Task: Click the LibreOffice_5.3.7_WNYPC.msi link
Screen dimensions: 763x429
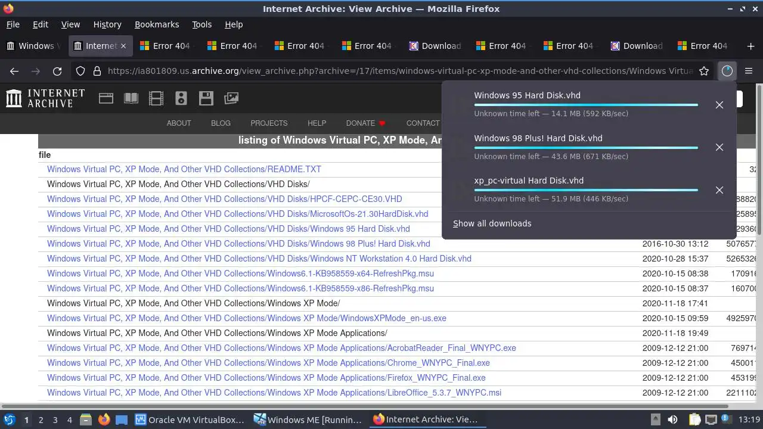Action: (274, 393)
